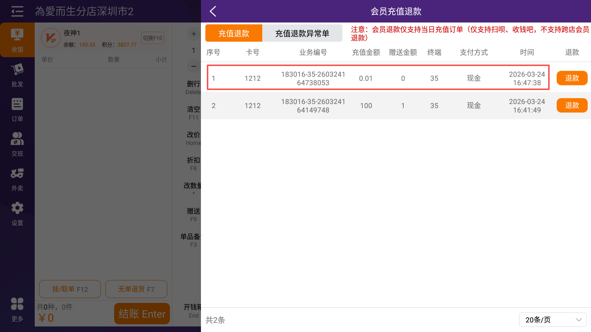Select the 收银 cashier sidebar icon
Viewport: 591px width, 332px height.
[x=17, y=40]
